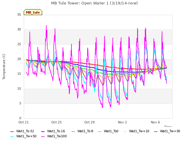Click the Nov 2 x-axis tick label

click(122, 122)
